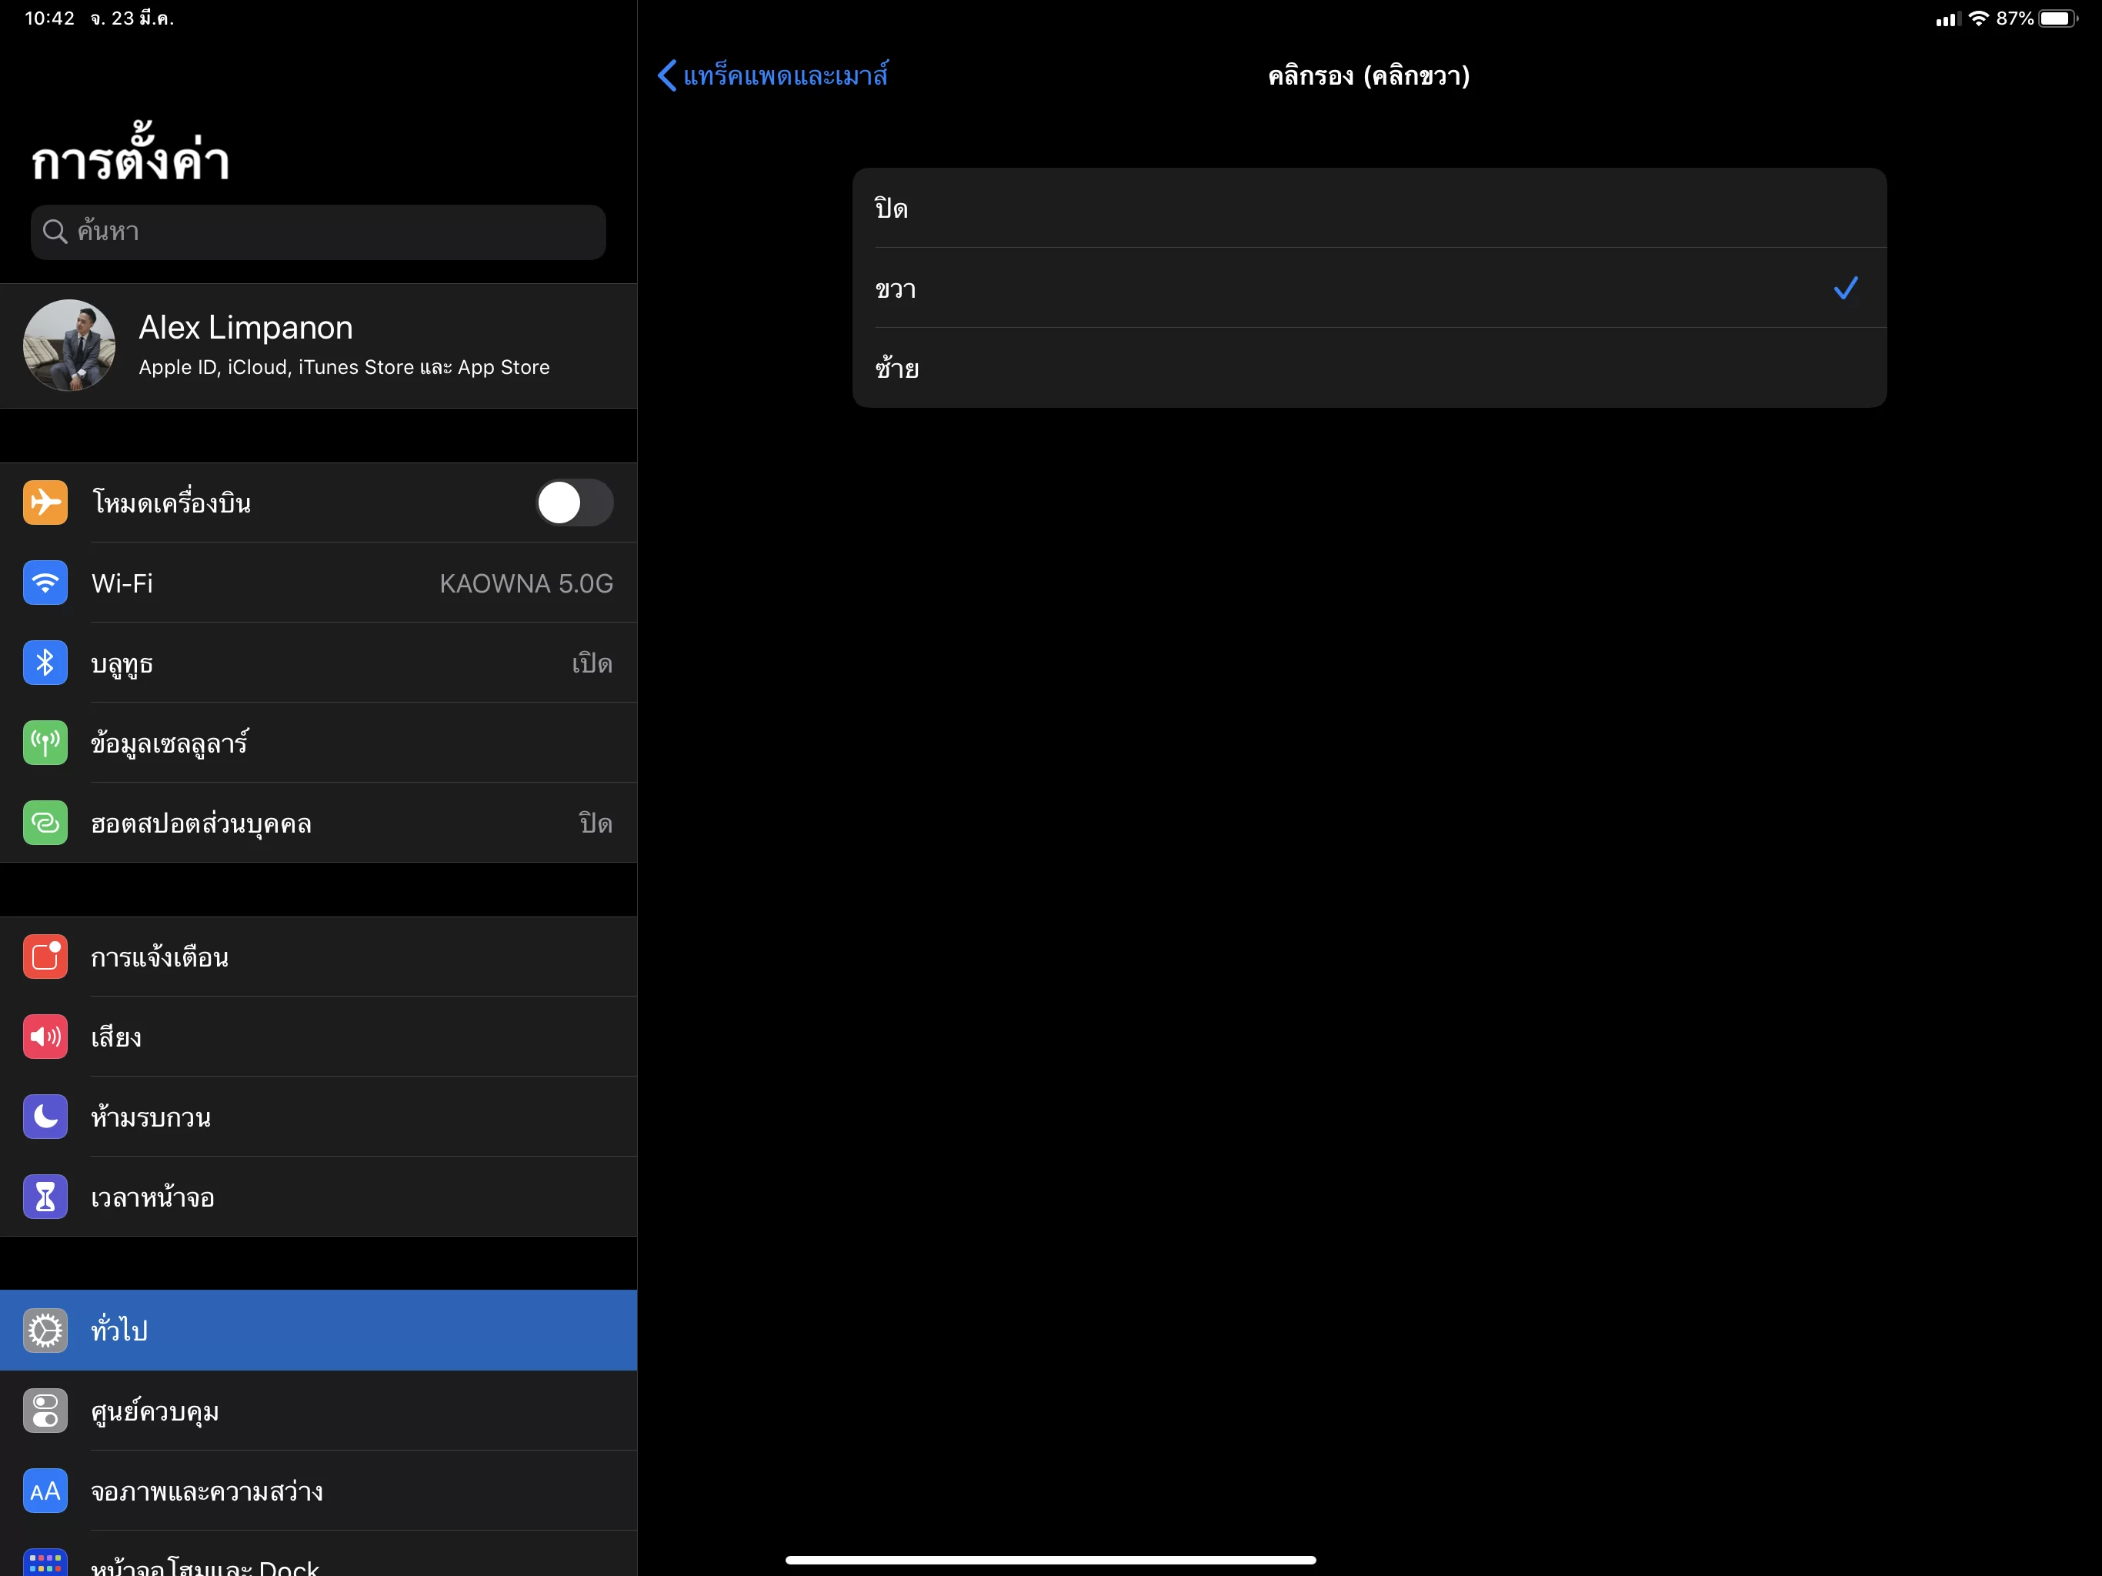Screen dimensions: 2102x1576
Task: Tap Alex Limpanon profile photo
Action: click(x=69, y=346)
